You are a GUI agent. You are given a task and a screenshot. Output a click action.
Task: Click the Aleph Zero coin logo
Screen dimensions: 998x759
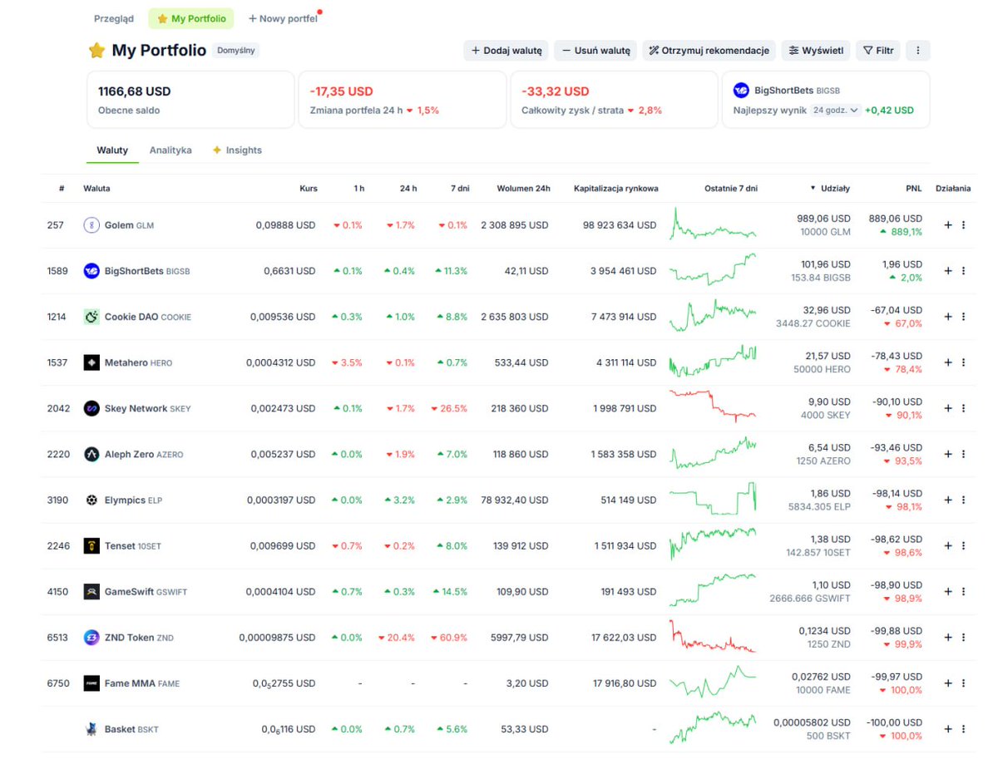tap(91, 455)
